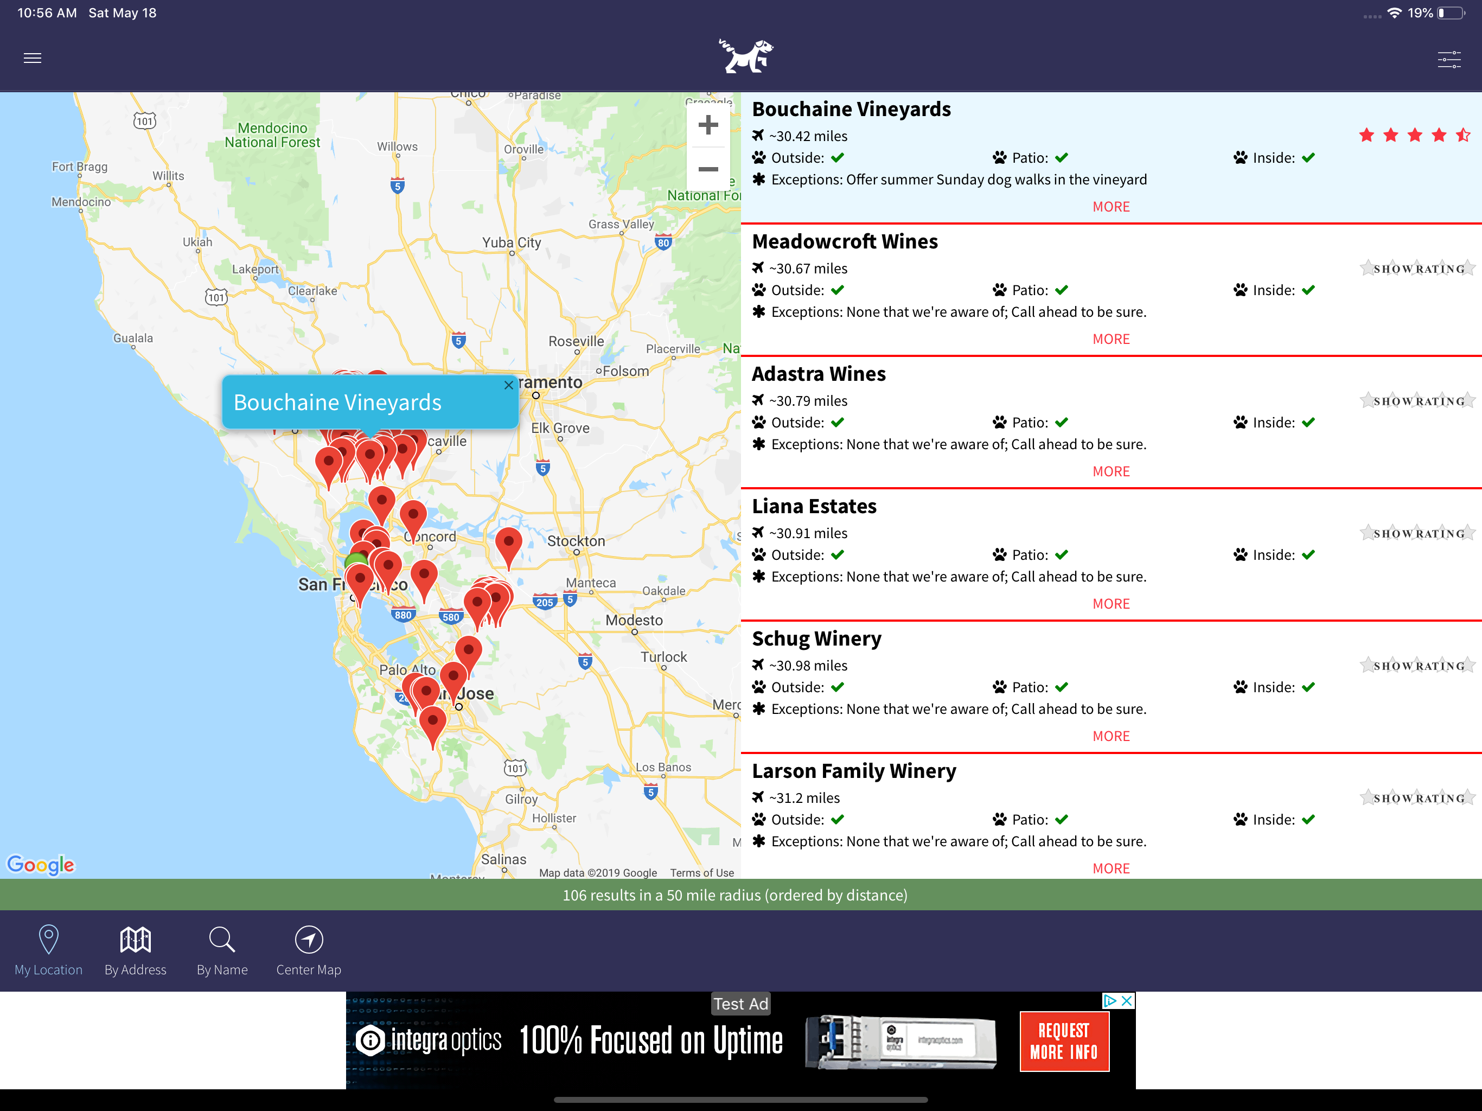Select the Liana Estates listing title
1482x1111 pixels.
pos(814,506)
